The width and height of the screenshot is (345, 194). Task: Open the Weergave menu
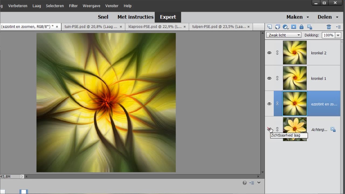(x=92, y=6)
